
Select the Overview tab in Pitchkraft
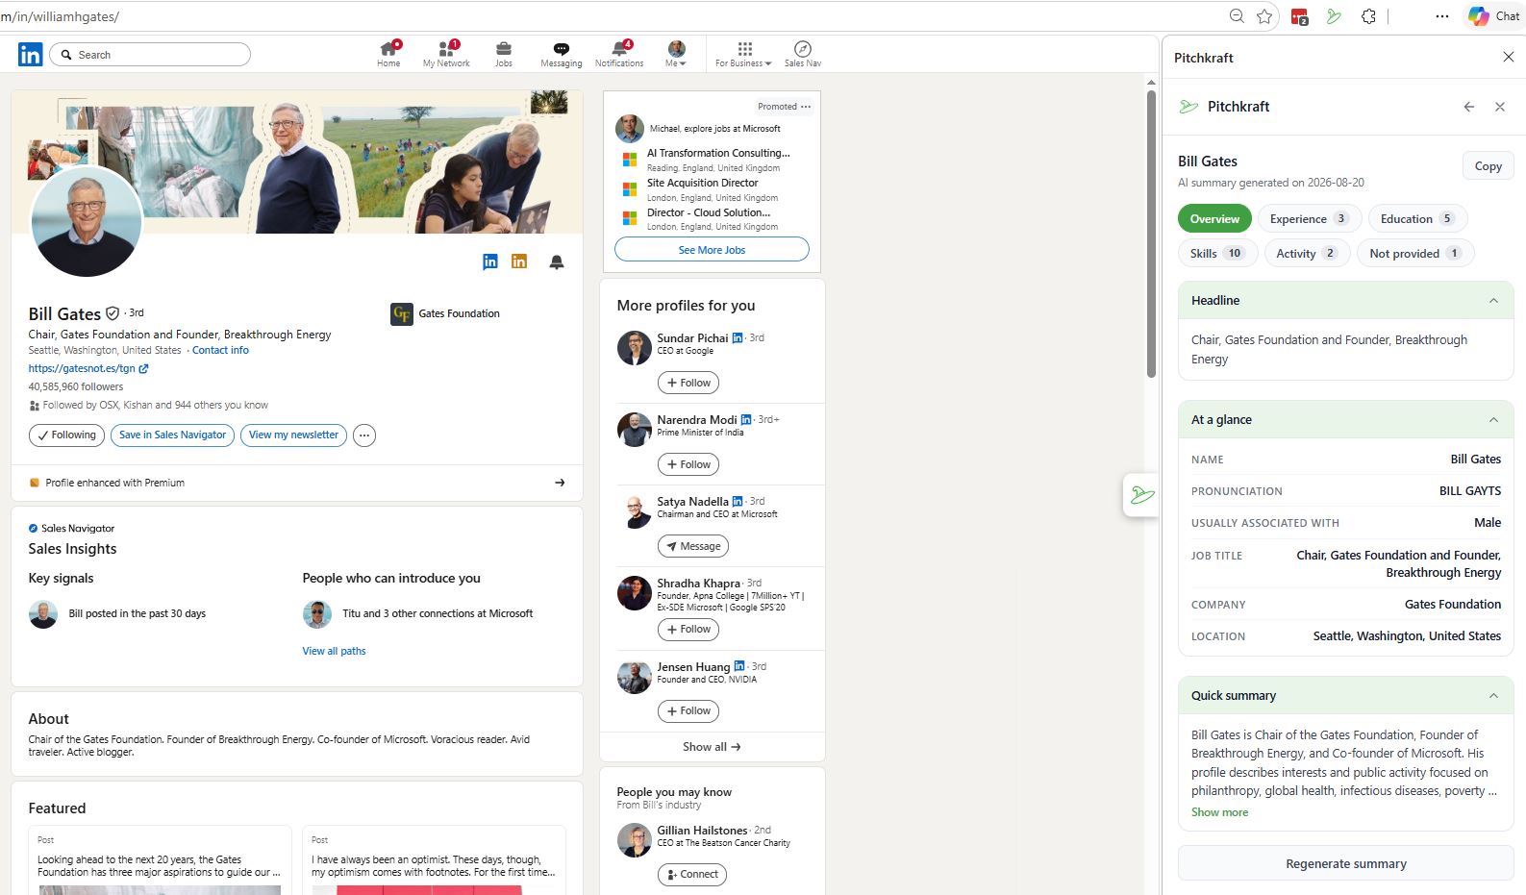tap(1214, 219)
